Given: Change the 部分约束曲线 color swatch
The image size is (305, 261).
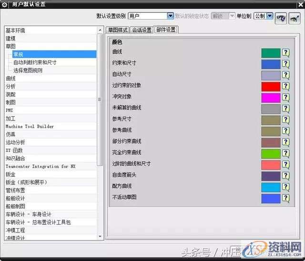Looking at the screenshot, I should [x=271, y=143].
